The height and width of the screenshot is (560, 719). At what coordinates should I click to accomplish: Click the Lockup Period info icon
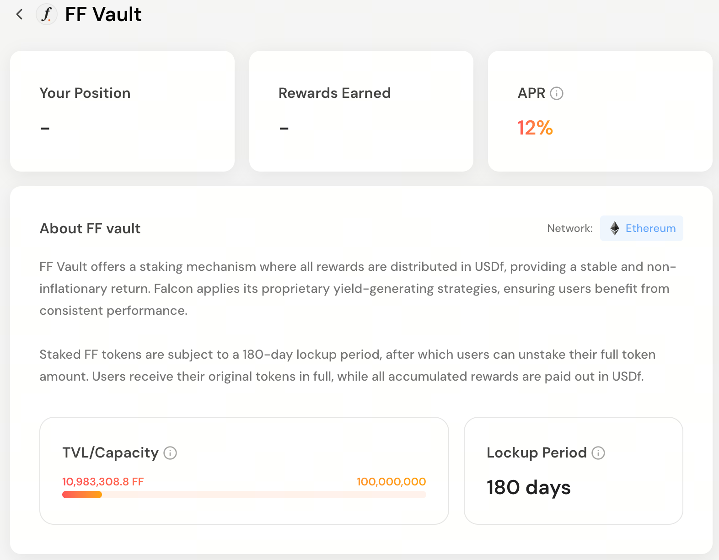coord(598,453)
